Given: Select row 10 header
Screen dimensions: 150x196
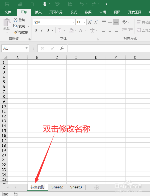Looking at the screenshot, I should tap(4, 106).
